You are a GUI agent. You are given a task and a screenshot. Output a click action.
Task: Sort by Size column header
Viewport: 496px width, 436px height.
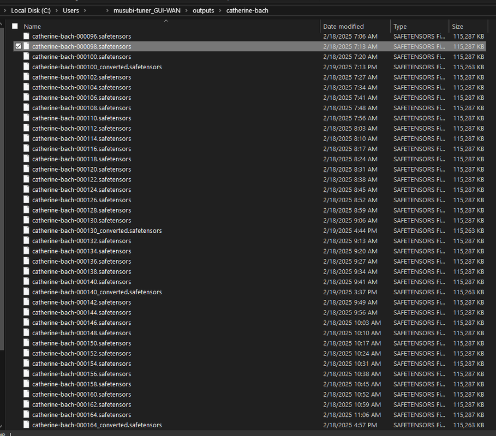457,27
